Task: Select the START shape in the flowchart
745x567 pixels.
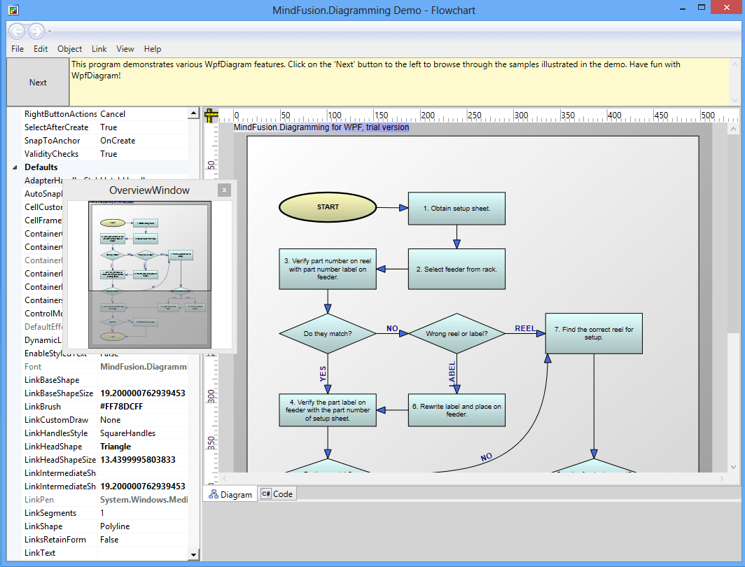Action: pyautogui.click(x=327, y=206)
